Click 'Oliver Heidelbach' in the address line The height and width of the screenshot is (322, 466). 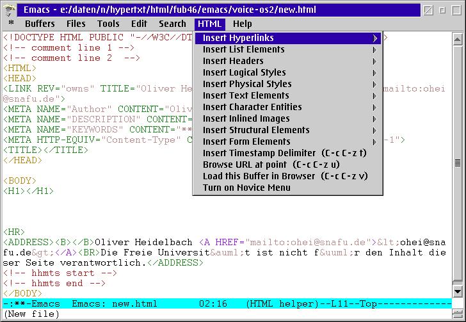pos(143,243)
